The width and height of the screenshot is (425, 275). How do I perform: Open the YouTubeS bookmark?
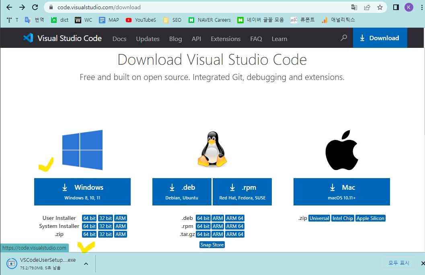point(141,20)
